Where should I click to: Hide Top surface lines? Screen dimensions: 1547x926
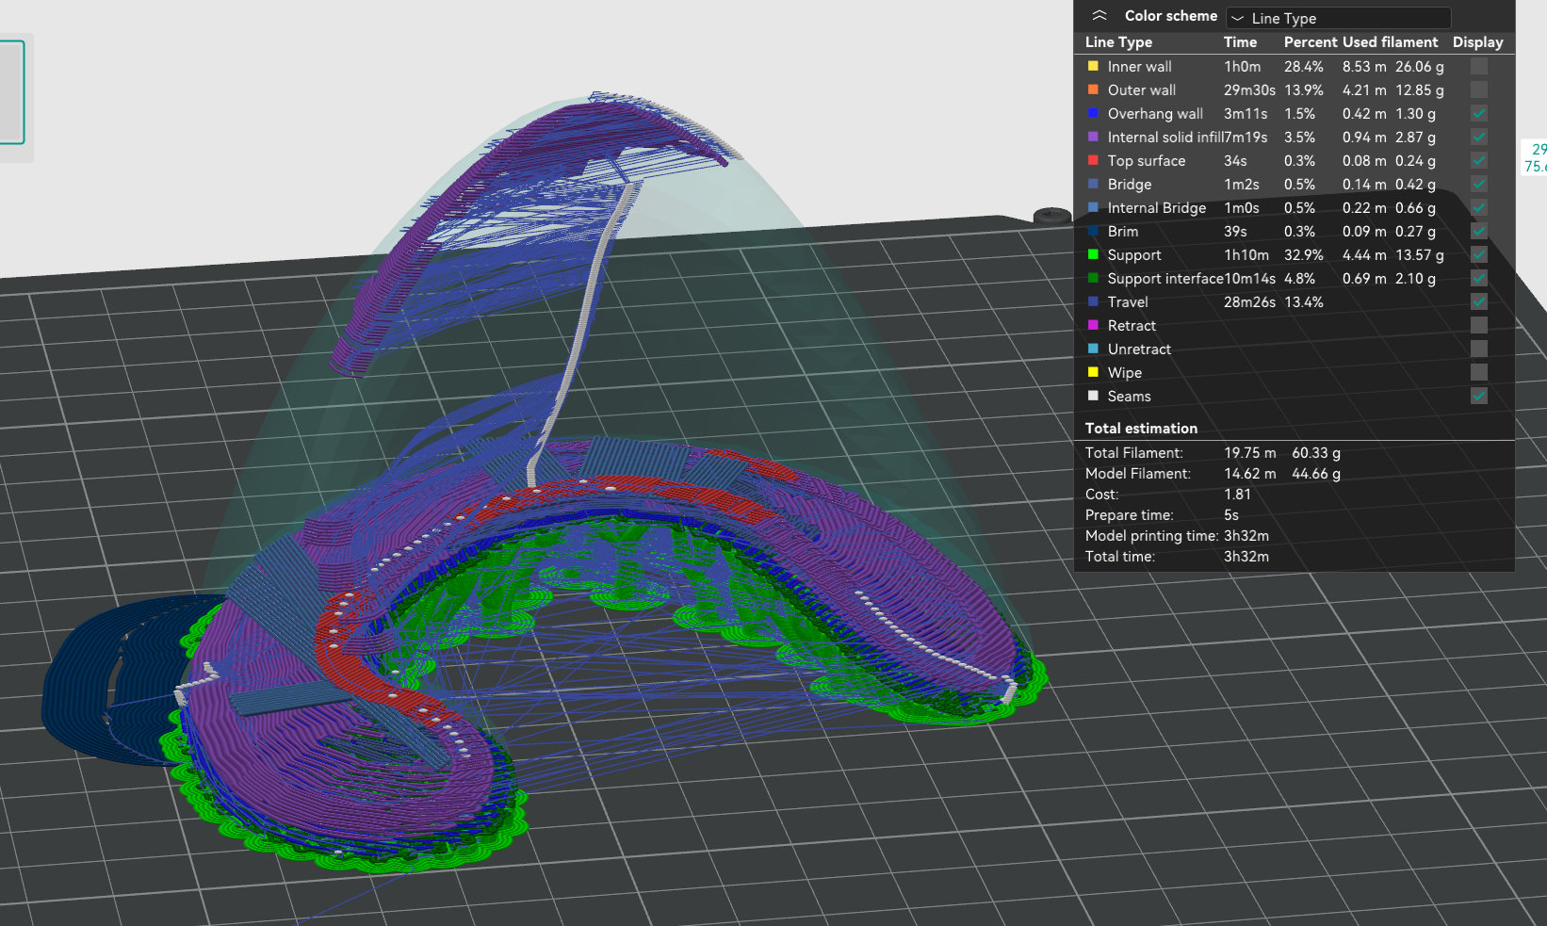coord(1479,161)
